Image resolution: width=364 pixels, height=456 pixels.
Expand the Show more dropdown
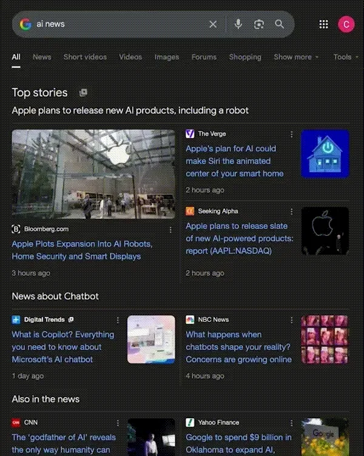[296, 57]
